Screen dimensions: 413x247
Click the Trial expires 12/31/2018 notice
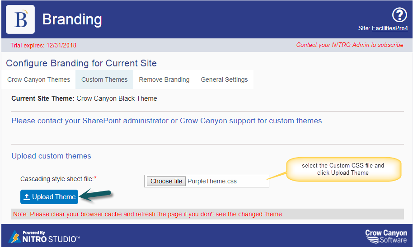coord(43,45)
